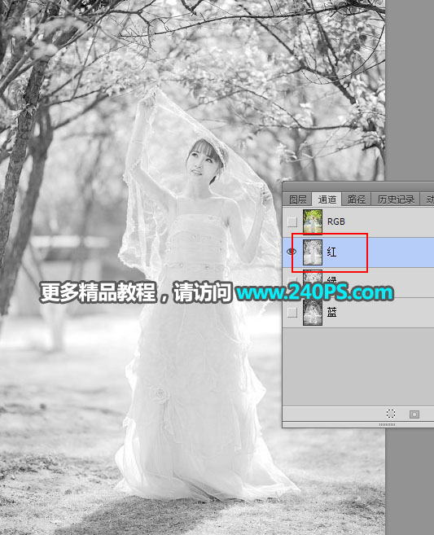The width and height of the screenshot is (434, 535).
Task: Select the 蓝 channel name
Action: click(331, 312)
